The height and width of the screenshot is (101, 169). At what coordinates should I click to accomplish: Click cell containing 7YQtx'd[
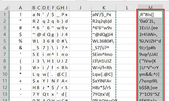coord(104,94)
